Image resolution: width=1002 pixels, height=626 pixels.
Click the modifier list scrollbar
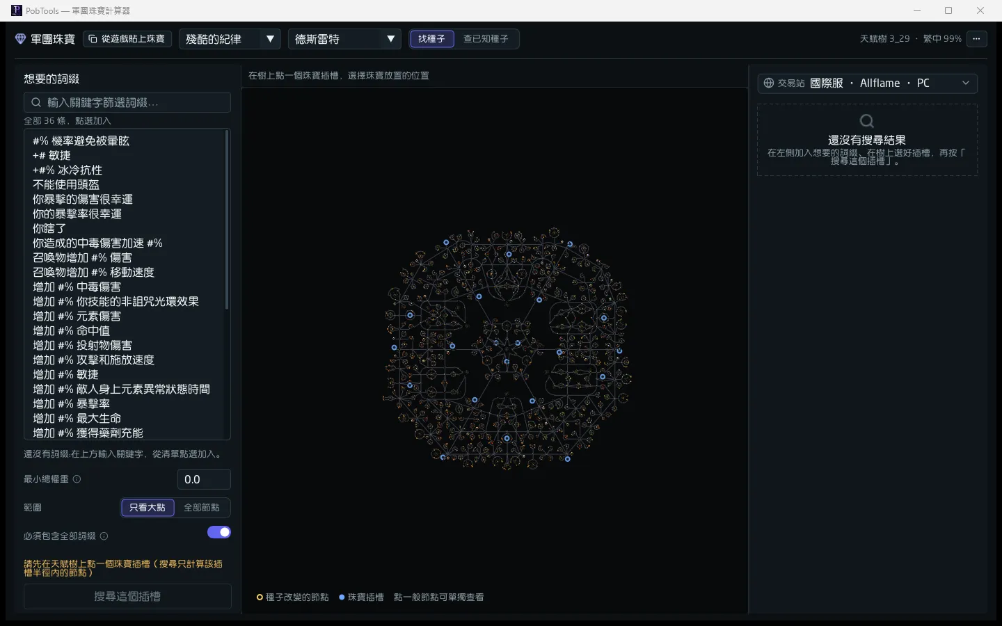click(227, 220)
